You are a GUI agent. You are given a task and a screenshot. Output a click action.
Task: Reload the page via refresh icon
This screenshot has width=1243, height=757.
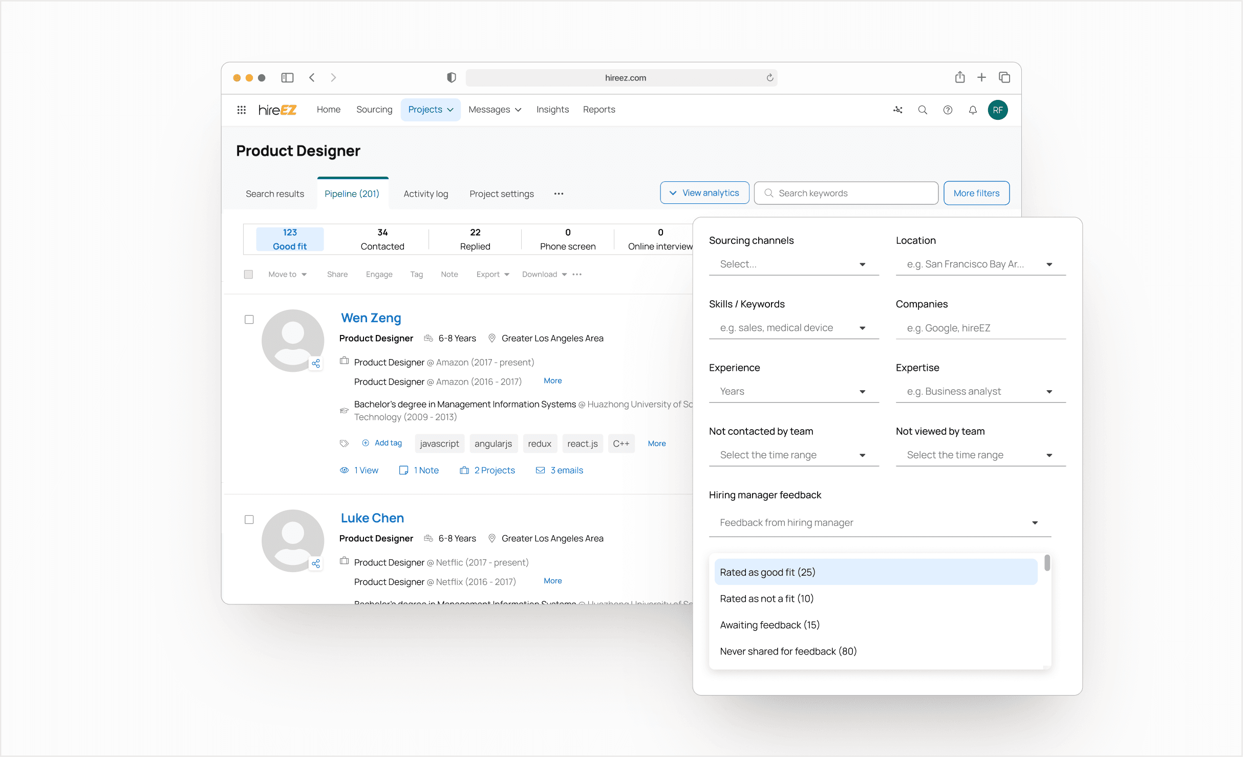point(769,77)
